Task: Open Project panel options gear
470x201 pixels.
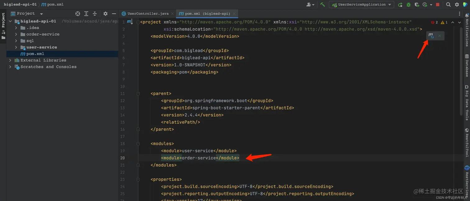Action: [105, 14]
